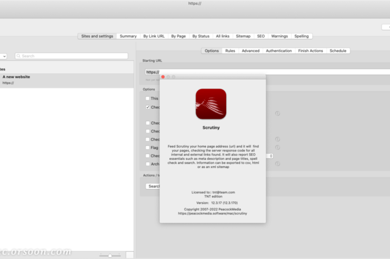Click the 'Copyright 2007-2022 PeacockMedia' text
This screenshot has width=390, height=259.
click(213, 209)
